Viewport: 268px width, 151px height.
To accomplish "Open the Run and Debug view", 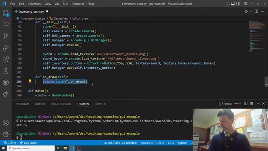I will point(5,48).
